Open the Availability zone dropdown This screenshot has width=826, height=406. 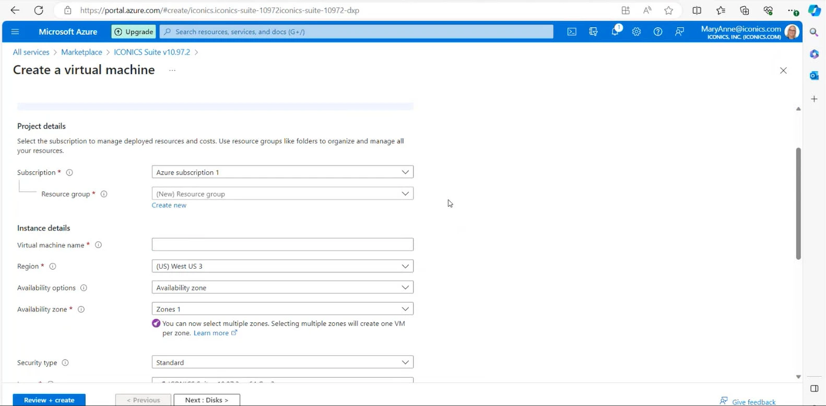(x=282, y=309)
